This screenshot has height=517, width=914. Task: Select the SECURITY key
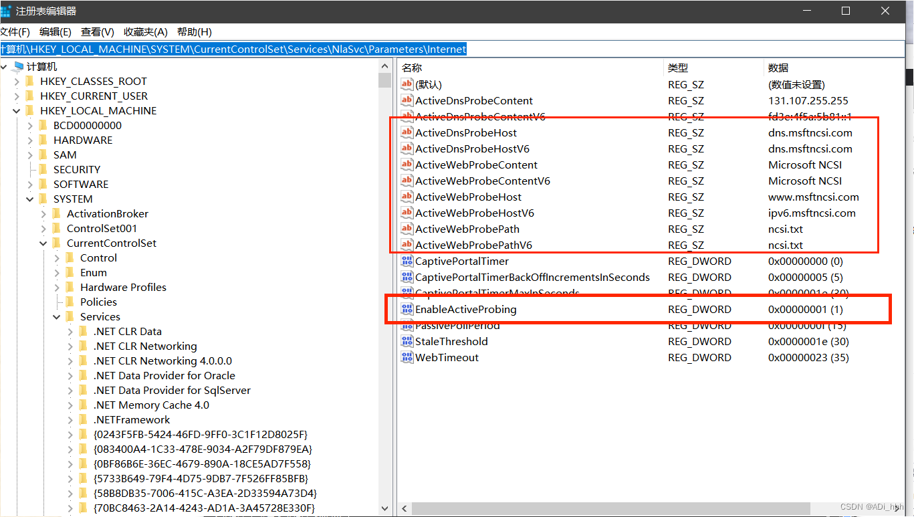[x=77, y=169]
